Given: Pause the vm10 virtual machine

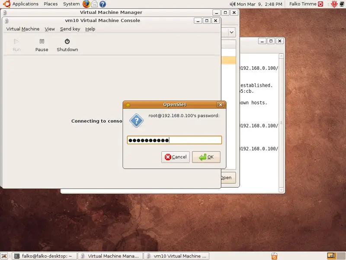Looking at the screenshot, I should [x=42, y=45].
